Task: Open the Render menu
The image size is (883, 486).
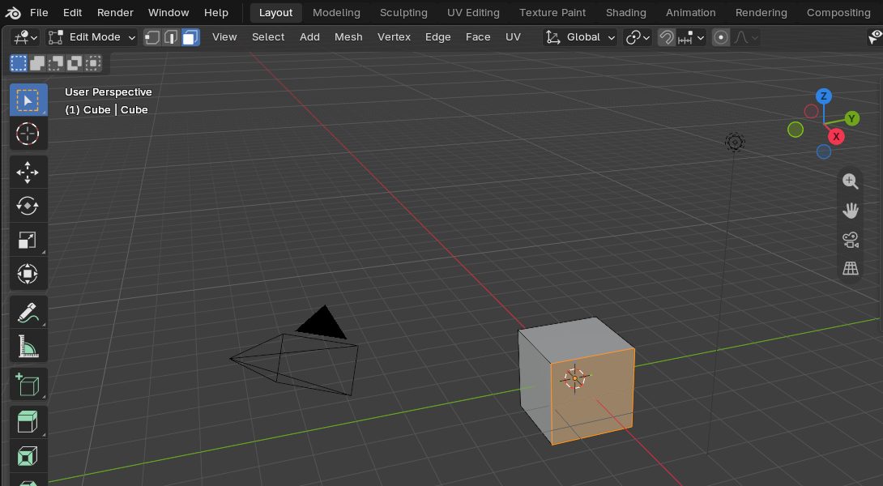Action: click(x=115, y=12)
